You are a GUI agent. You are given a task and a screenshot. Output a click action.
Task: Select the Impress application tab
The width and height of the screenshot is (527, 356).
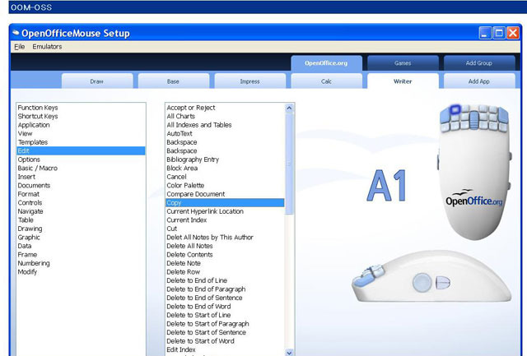pos(250,81)
